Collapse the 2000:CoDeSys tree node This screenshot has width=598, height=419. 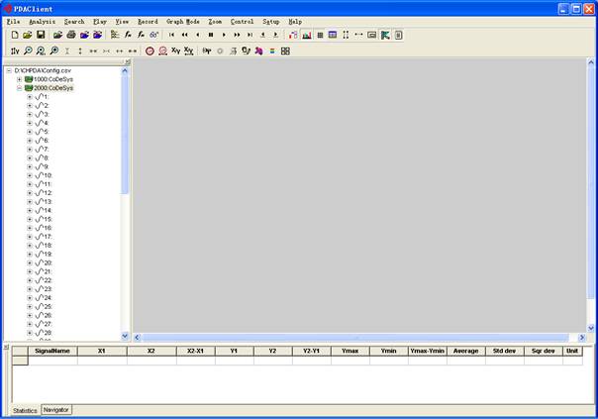[x=19, y=88]
